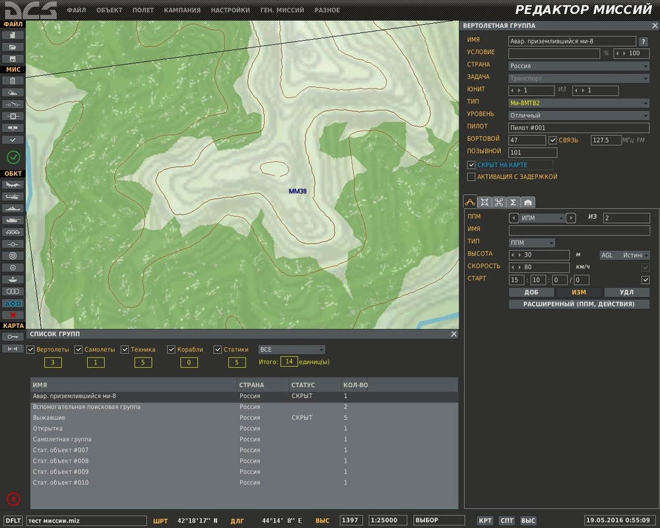Click the save mission floppy icon
Viewport: 660px width, 528px height.
(x=13, y=59)
